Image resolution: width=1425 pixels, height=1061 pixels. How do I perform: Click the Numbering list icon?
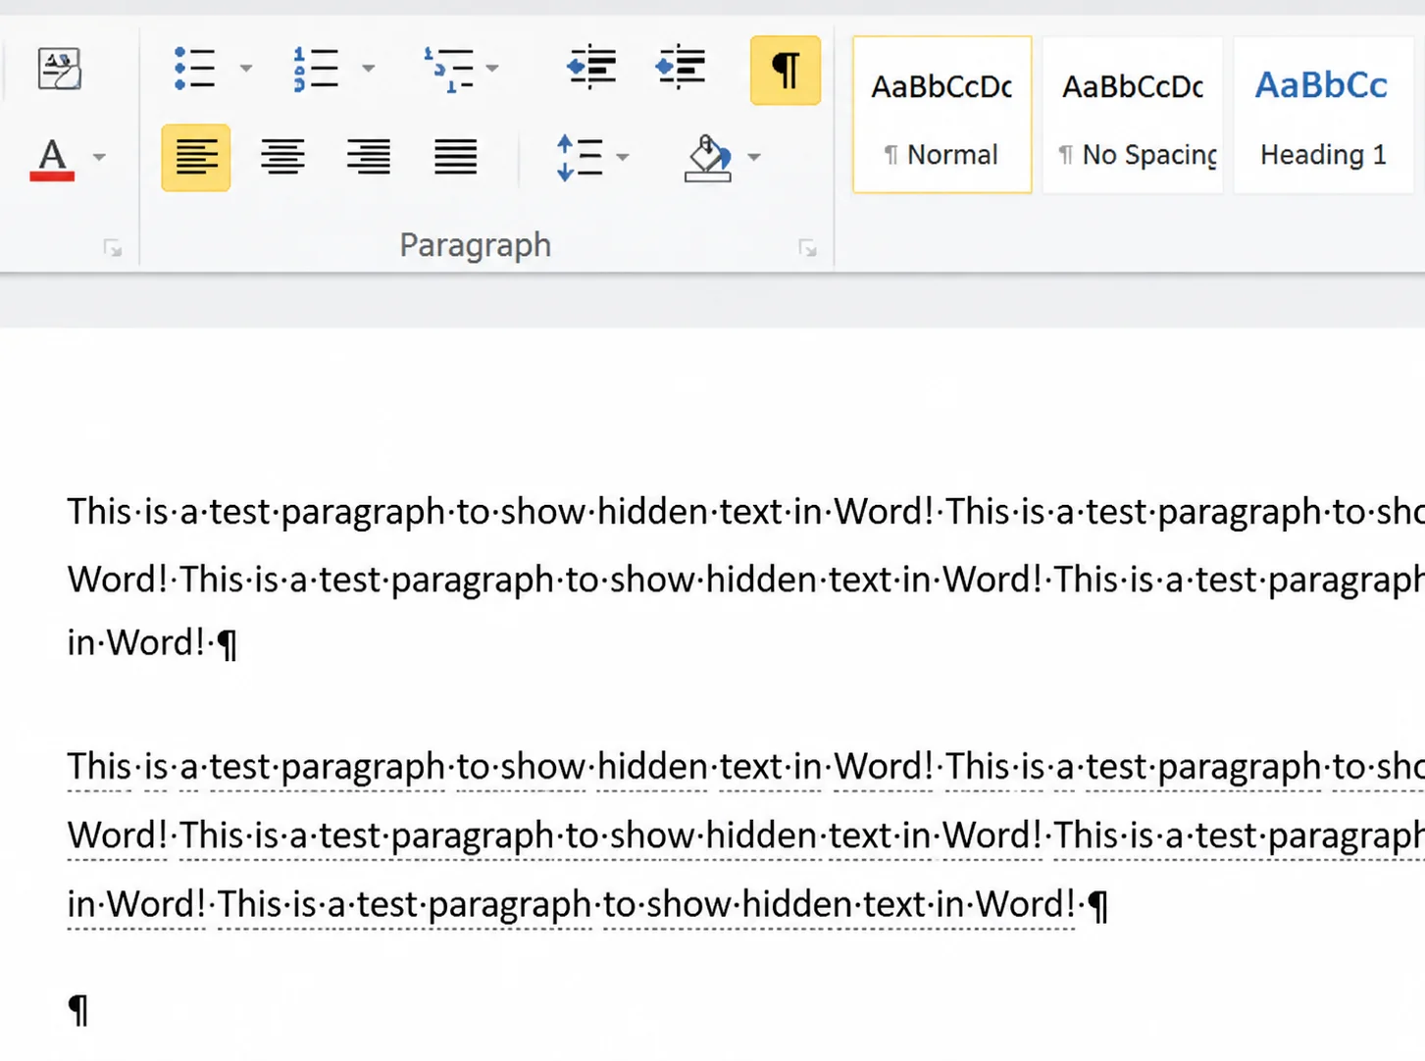(x=316, y=69)
